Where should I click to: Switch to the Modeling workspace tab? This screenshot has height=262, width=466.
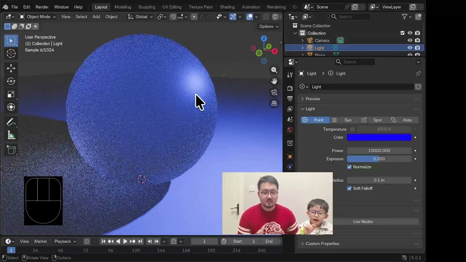point(123,7)
